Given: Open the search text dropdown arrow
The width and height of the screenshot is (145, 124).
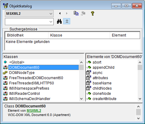Looking at the screenshot, I should coord(51,22).
